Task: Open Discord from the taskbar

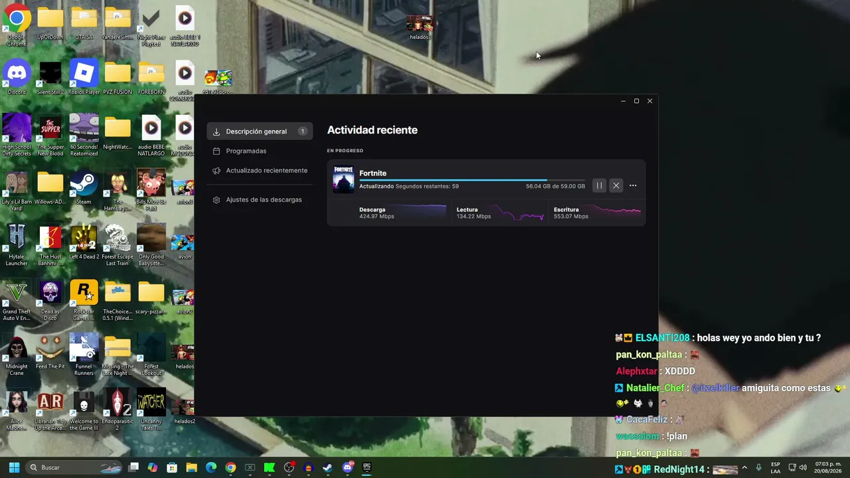Action: click(347, 467)
